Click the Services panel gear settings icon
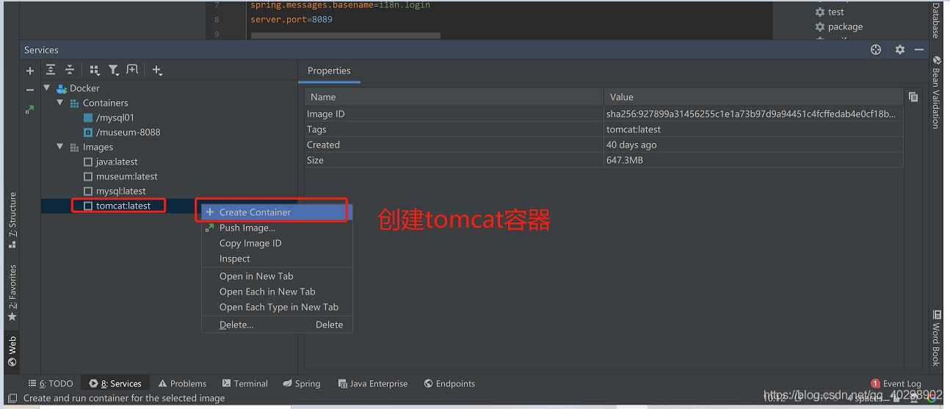 click(x=900, y=50)
